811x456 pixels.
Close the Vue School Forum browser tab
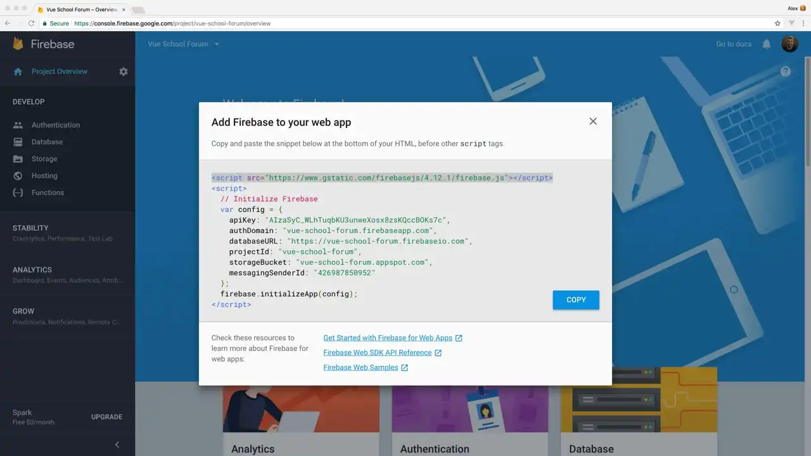(x=124, y=9)
